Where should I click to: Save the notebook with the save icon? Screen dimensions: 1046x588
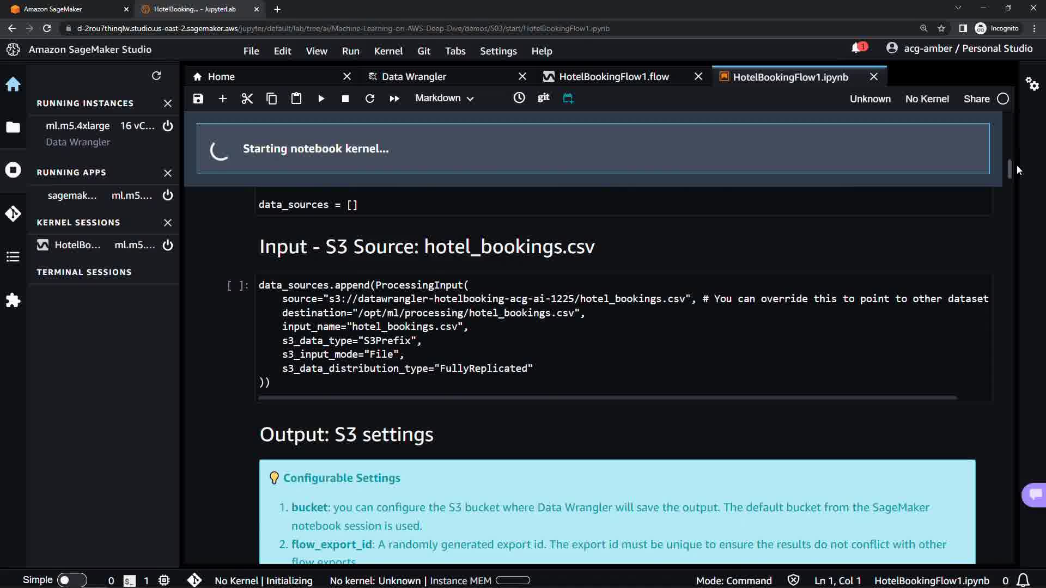click(198, 99)
